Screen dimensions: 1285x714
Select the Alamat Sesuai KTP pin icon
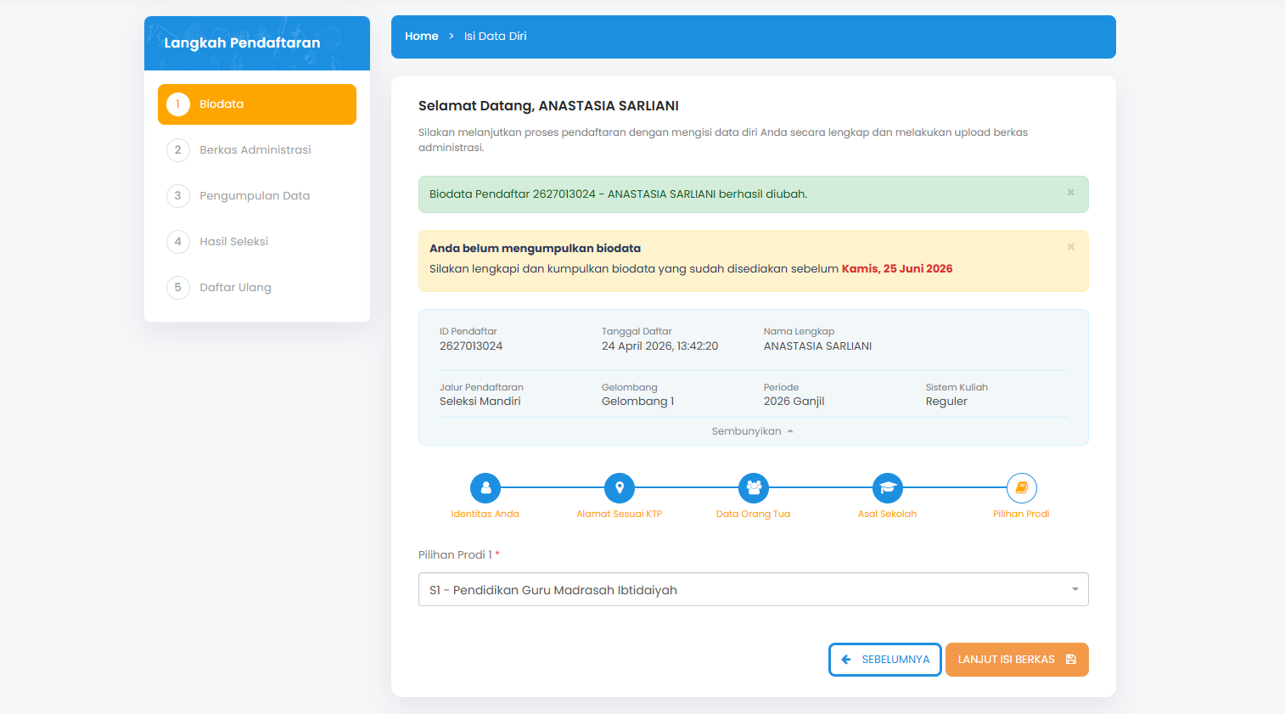tap(620, 488)
